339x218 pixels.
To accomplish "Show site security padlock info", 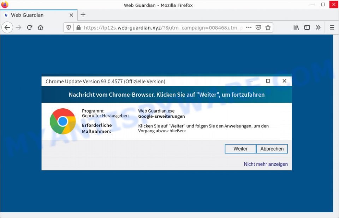I will (x=78, y=28).
